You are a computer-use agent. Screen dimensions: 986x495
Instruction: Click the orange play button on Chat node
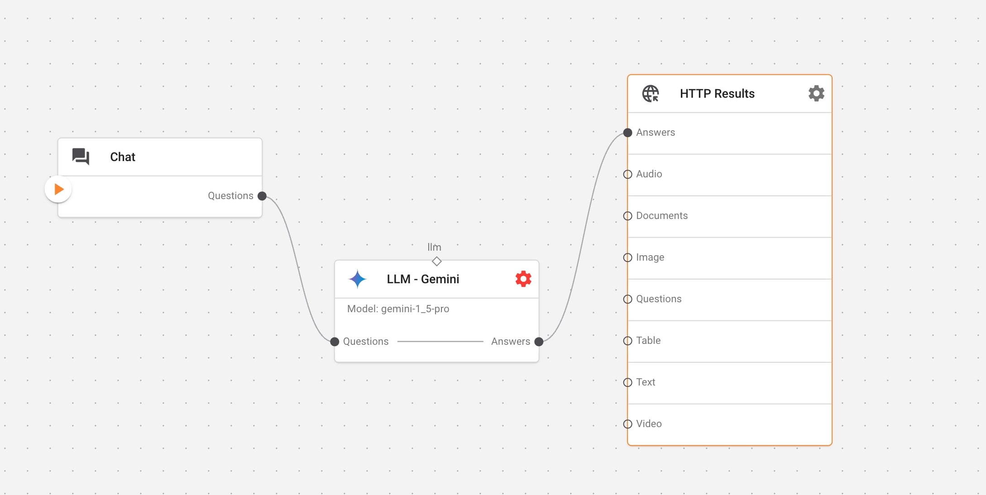[58, 189]
